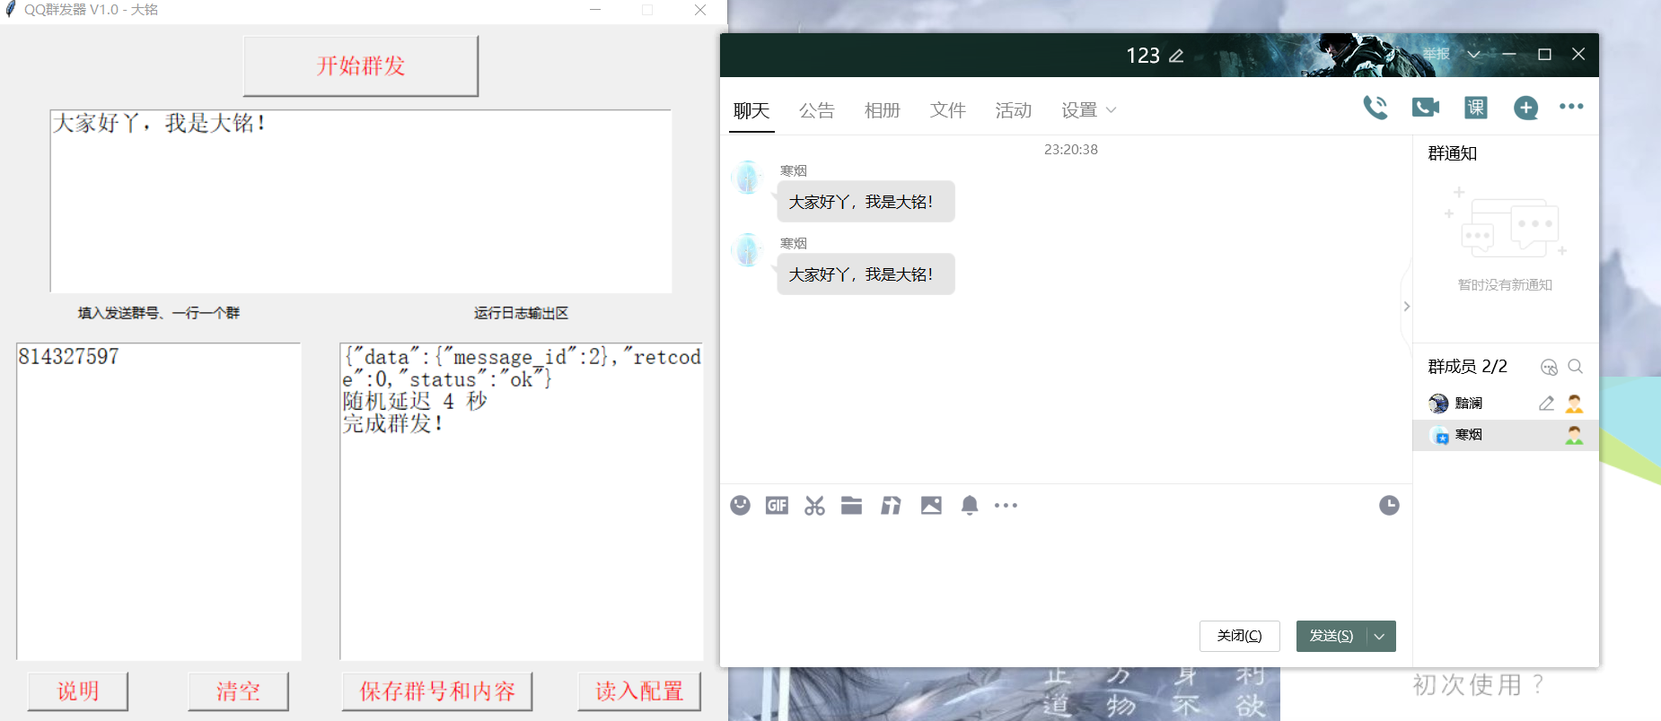The width and height of the screenshot is (1661, 721).
Task: Search group members with magnifier icon
Action: (1575, 367)
